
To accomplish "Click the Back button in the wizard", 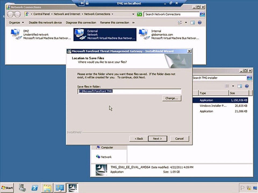I will [x=139, y=139].
